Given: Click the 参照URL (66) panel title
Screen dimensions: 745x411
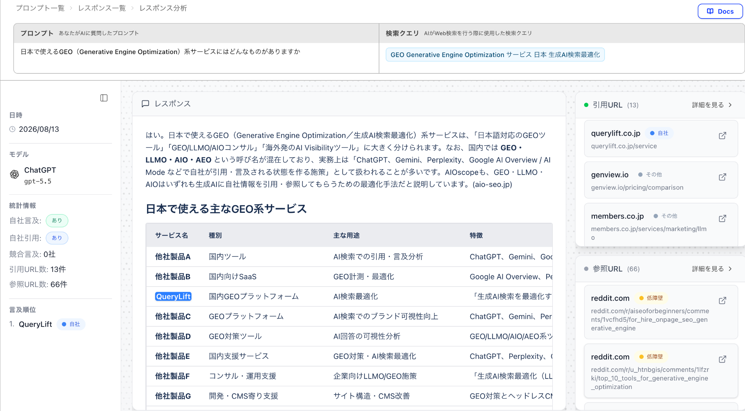Looking at the screenshot, I should coord(616,269).
